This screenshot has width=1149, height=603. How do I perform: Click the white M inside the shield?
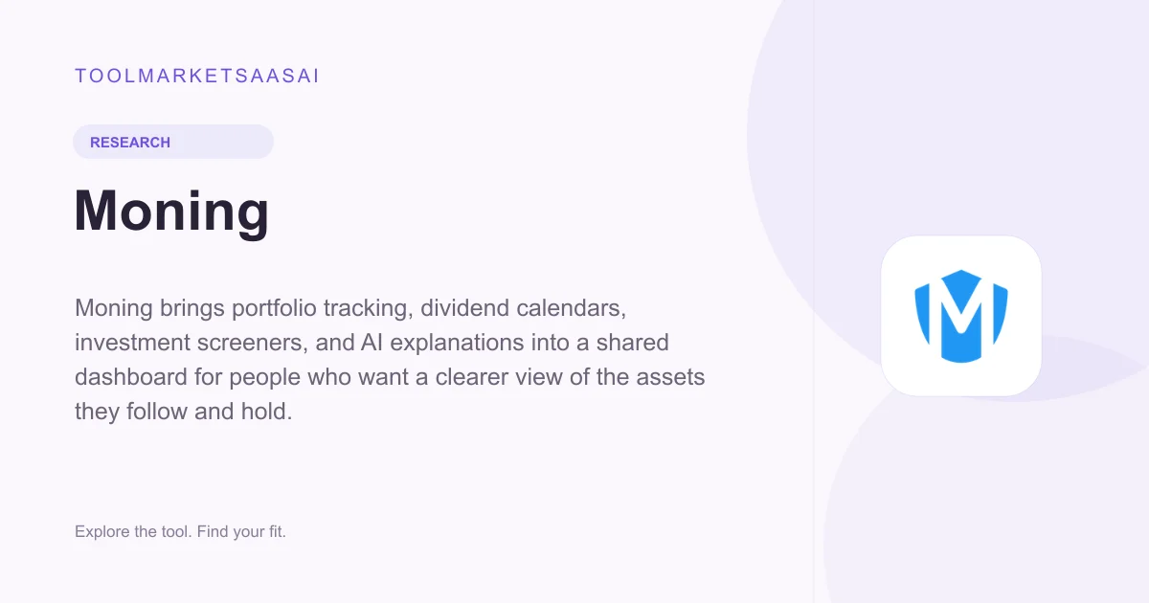pyautogui.click(x=961, y=317)
